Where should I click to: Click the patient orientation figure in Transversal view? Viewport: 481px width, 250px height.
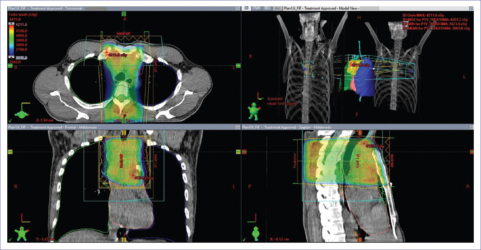coord(21,111)
